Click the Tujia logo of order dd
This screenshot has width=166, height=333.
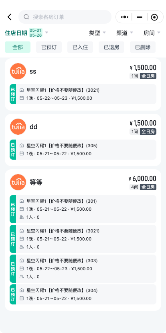tap(18, 127)
